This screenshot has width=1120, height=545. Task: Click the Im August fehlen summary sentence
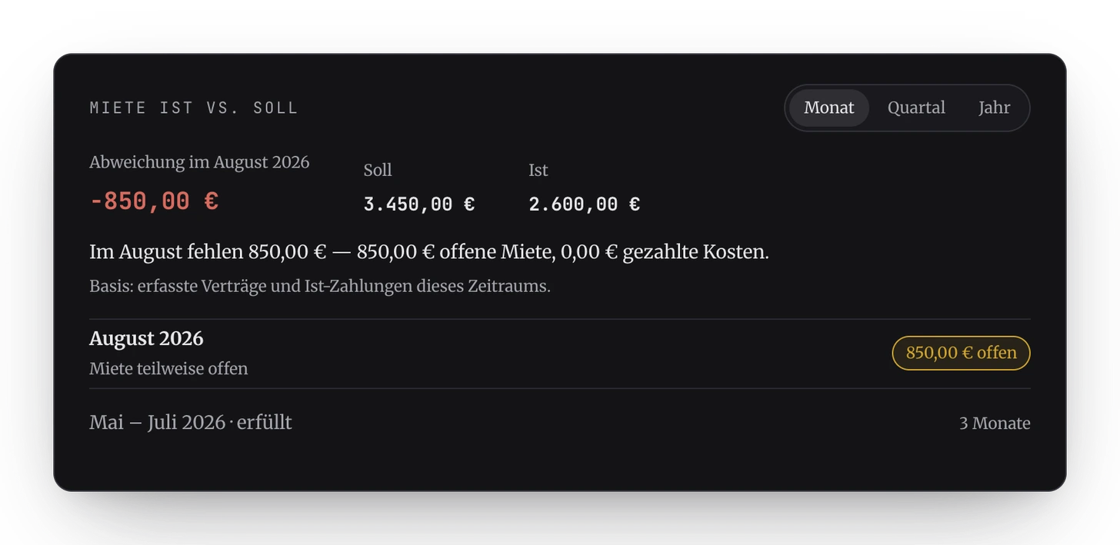pos(429,252)
